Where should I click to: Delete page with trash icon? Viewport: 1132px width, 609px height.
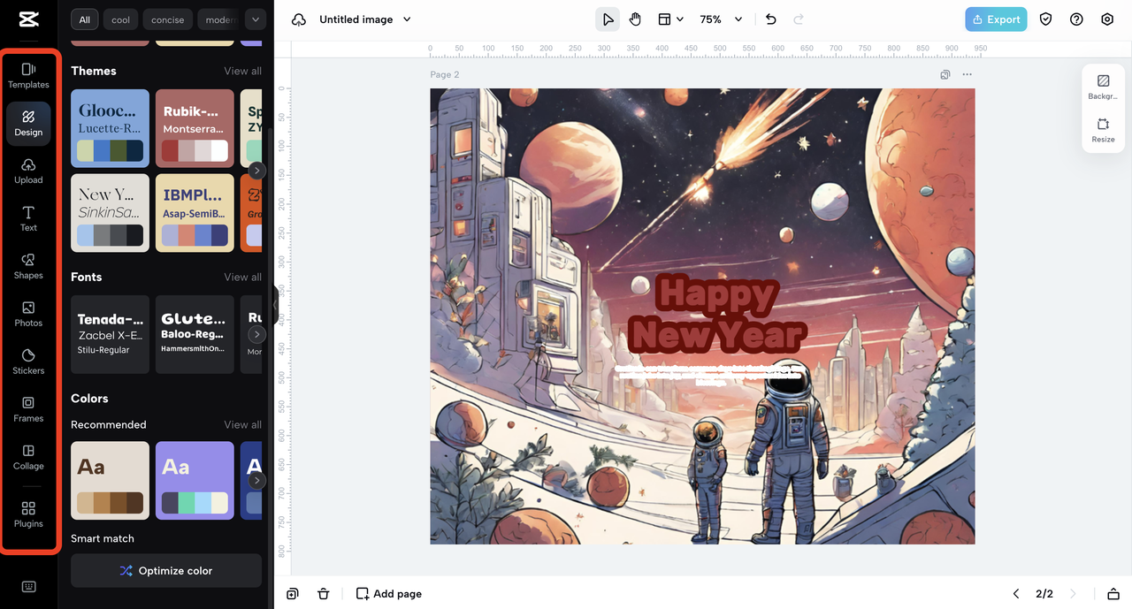(x=324, y=594)
